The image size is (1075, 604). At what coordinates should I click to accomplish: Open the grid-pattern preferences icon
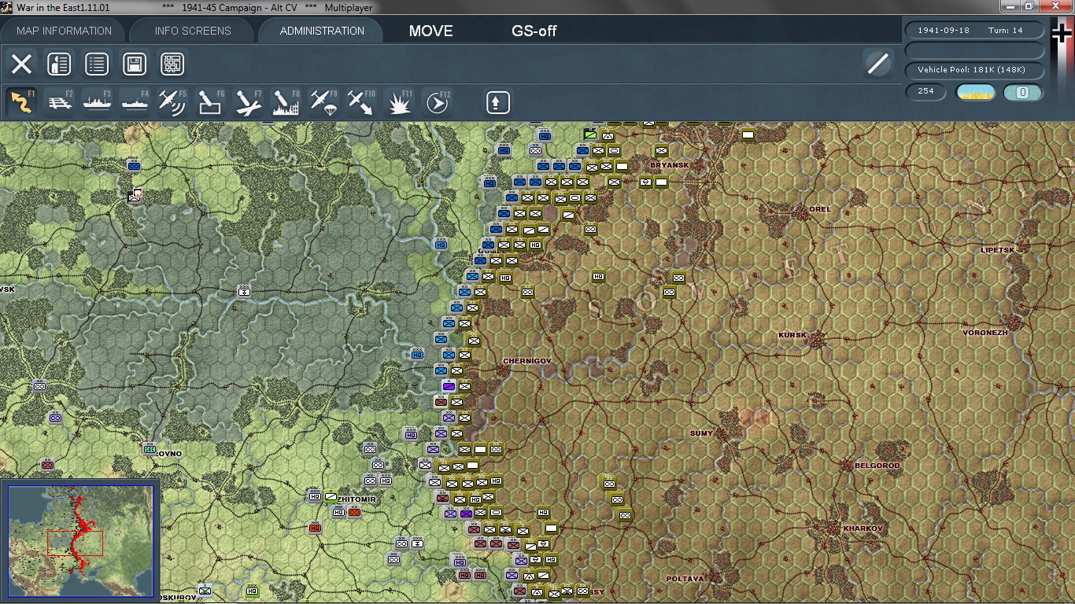[x=172, y=64]
